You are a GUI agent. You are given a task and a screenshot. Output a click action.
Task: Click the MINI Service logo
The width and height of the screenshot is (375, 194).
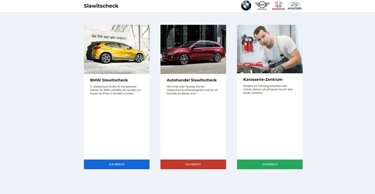pyautogui.click(x=262, y=6)
